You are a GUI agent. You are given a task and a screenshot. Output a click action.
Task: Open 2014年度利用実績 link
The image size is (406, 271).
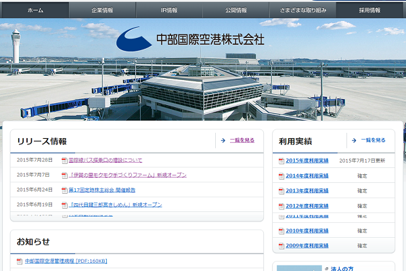pyautogui.click(x=307, y=176)
